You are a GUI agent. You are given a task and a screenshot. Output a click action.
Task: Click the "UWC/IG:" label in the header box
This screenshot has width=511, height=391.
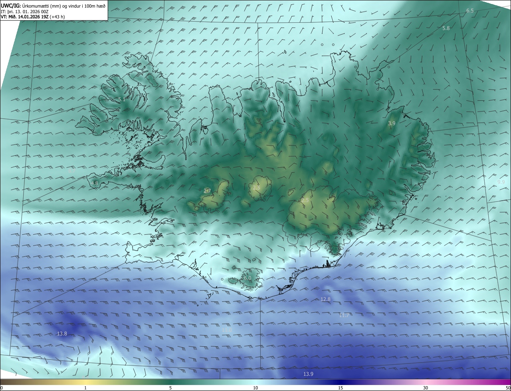point(11,6)
